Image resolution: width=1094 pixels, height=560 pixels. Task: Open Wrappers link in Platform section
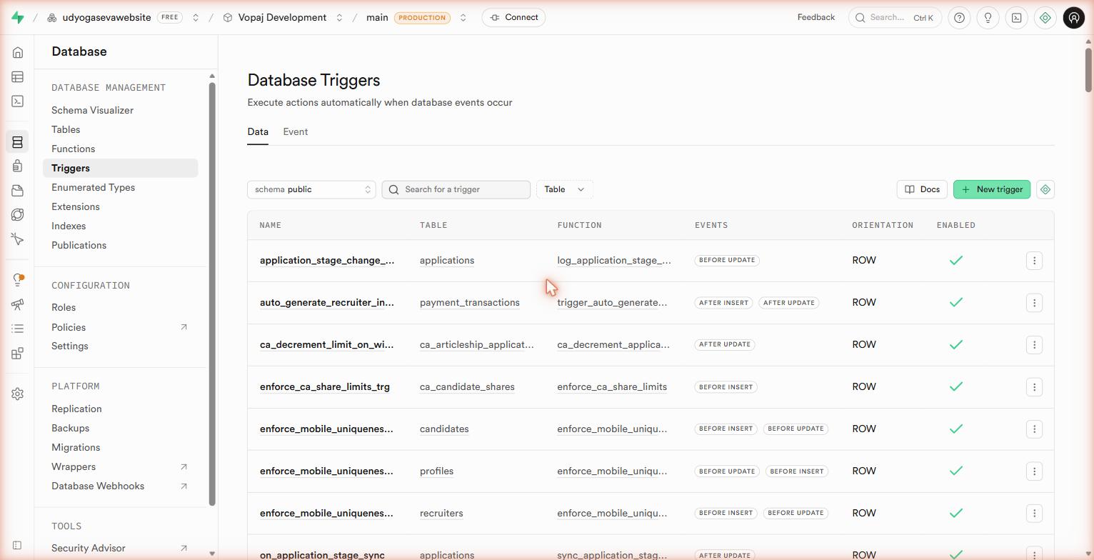pyautogui.click(x=120, y=466)
